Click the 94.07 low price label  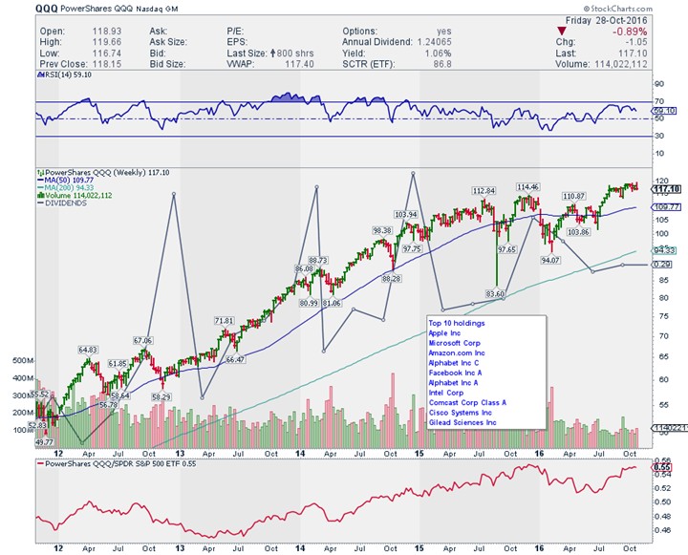pos(550,260)
